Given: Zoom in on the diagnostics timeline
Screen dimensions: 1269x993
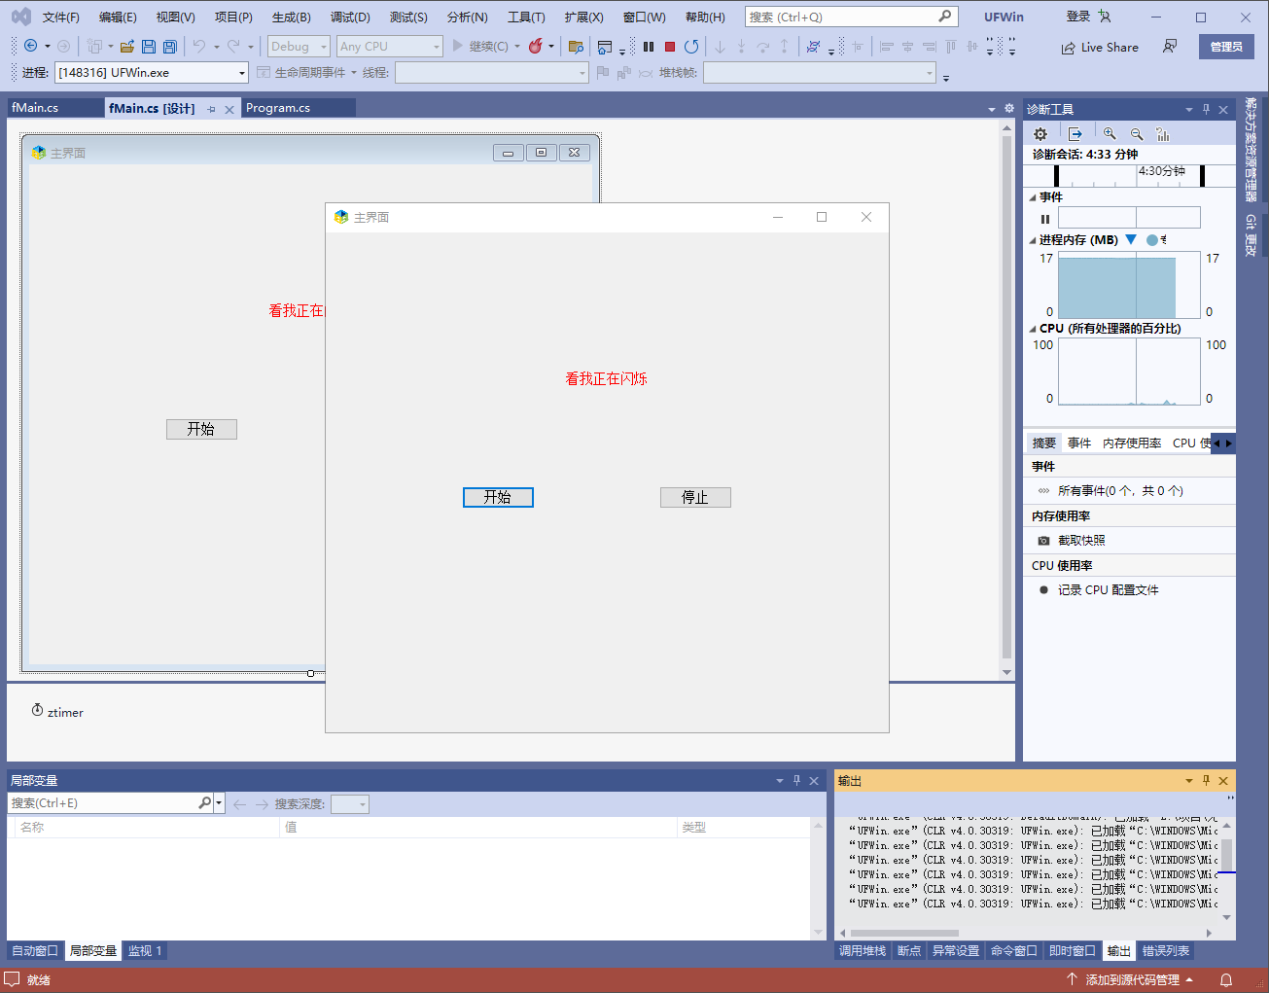Looking at the screenshot, I should pos(1110,134).
